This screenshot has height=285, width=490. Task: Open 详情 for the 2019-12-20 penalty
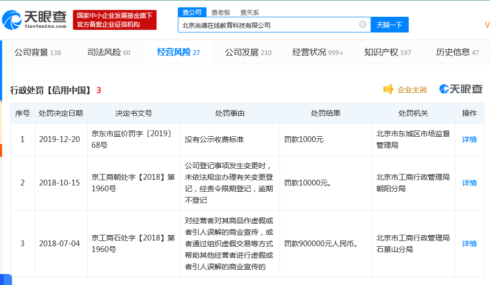[x=470, y=139]
